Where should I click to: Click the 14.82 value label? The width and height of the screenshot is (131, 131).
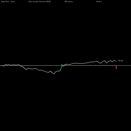tap(121, 61)
